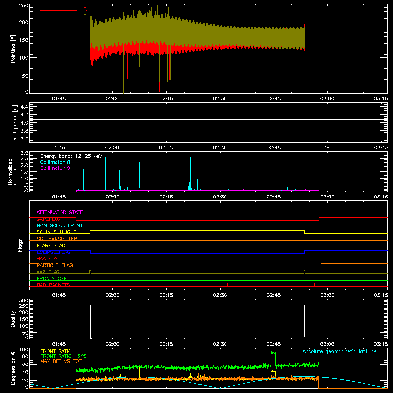393x393 pixels.
Task: Click the 3.0 tick on modulation axis
Action: pos(24,153)
